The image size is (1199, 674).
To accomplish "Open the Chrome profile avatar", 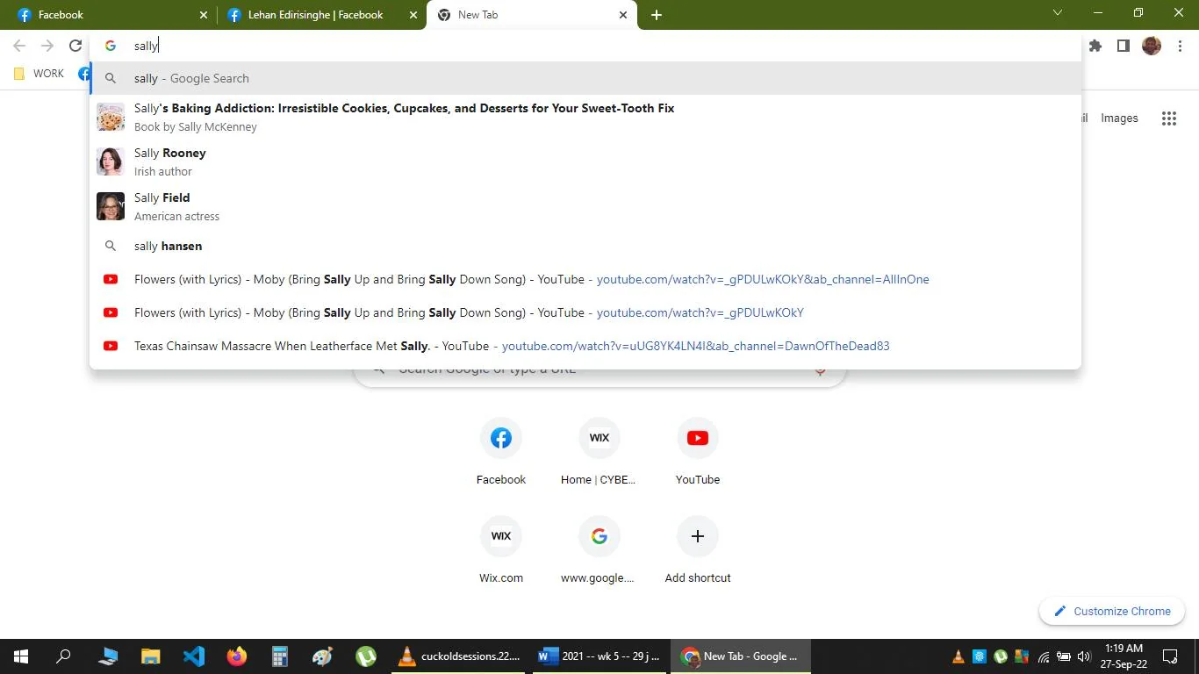I will tap(1152, 46).
